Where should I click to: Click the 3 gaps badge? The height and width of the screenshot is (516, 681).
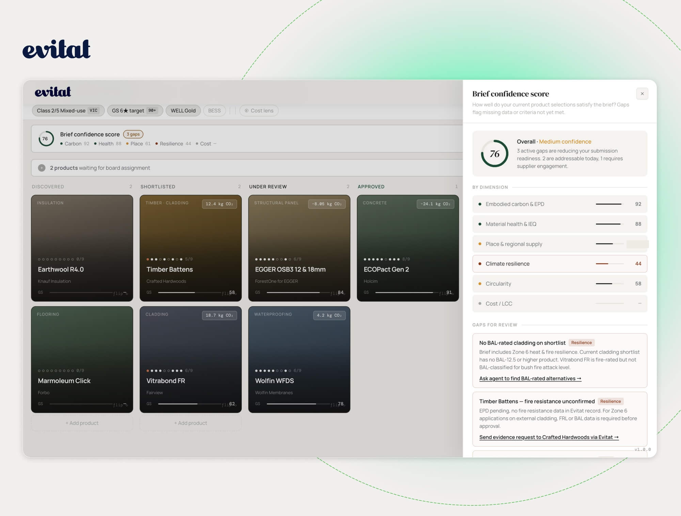point(133,134)
